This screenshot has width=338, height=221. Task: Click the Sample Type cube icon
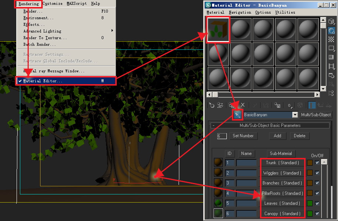point(331,21)
